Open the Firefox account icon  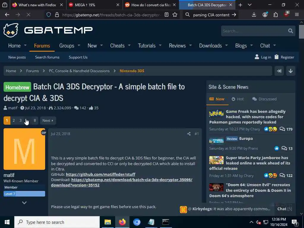(265, 15)
